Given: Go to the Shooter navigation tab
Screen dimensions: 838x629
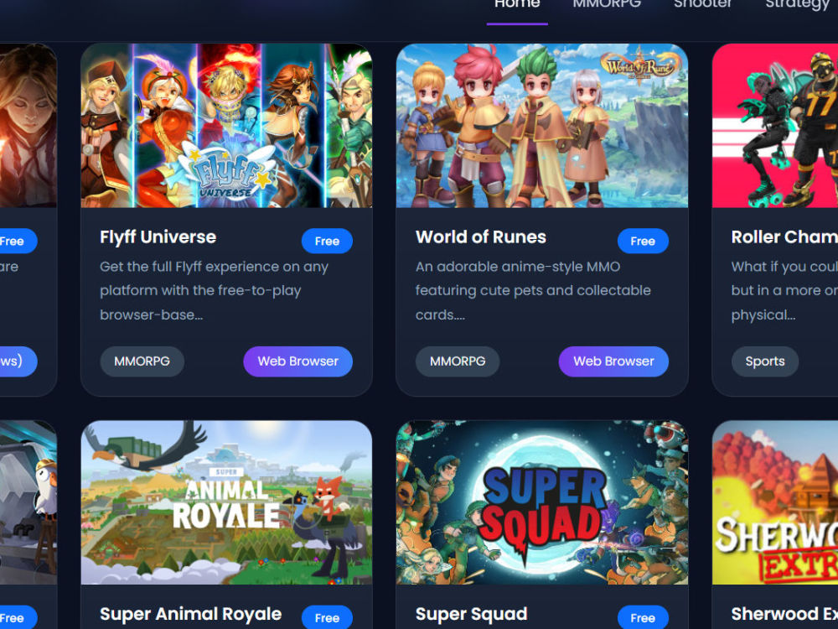Looking at the screenshot, I should point(703,4).
